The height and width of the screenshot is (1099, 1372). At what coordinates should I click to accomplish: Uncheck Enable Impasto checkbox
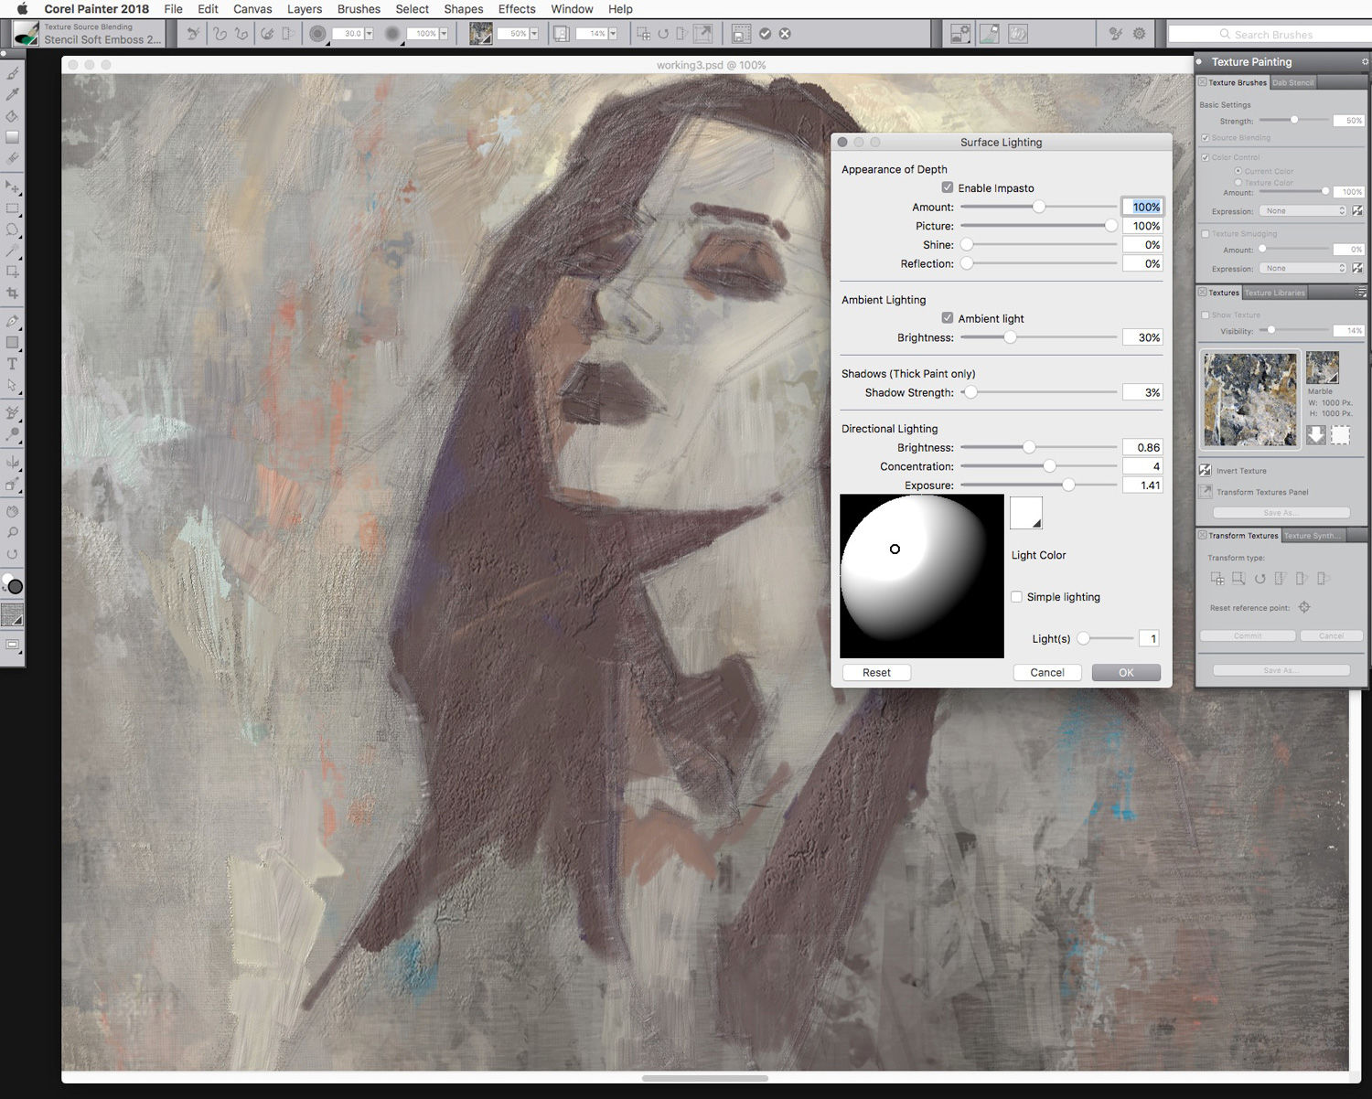click(948, 187)
